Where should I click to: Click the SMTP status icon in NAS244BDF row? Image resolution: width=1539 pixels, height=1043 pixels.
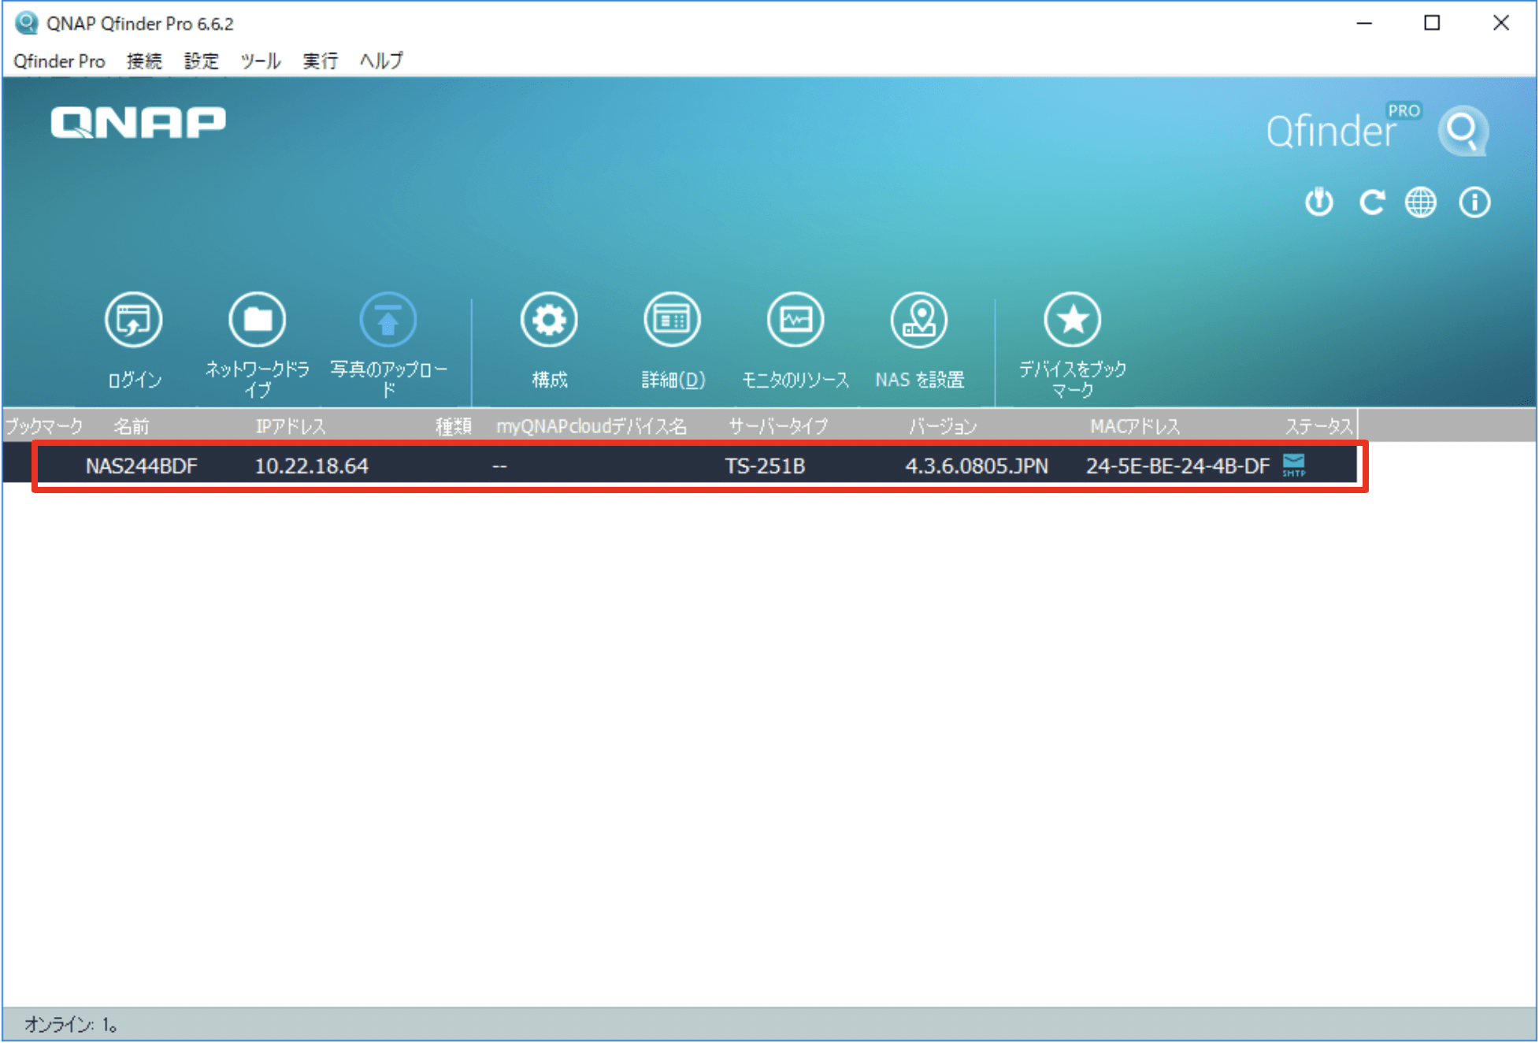(x=1294, y=465)
